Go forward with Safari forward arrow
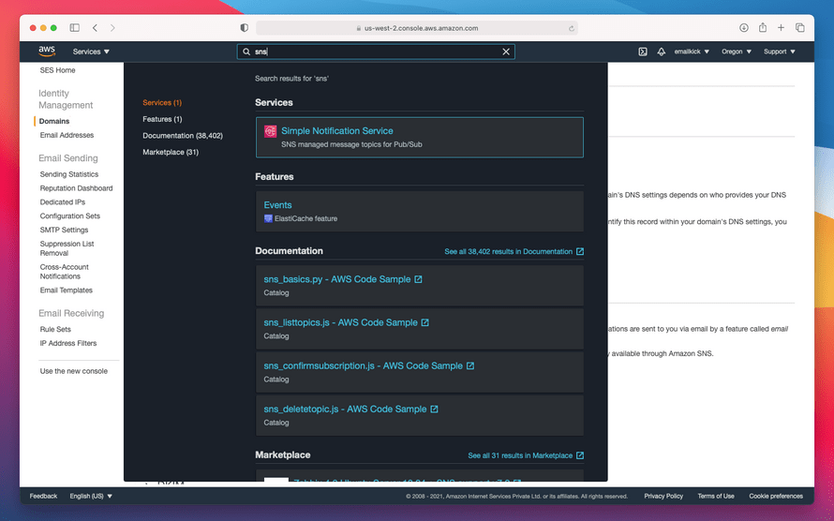 point(112,28)
